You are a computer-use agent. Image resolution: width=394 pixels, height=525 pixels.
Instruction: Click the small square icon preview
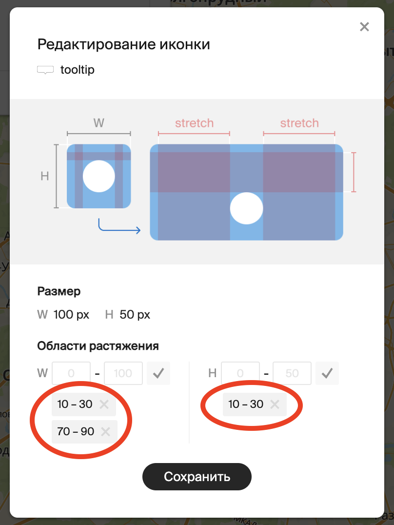click(99, 176)
